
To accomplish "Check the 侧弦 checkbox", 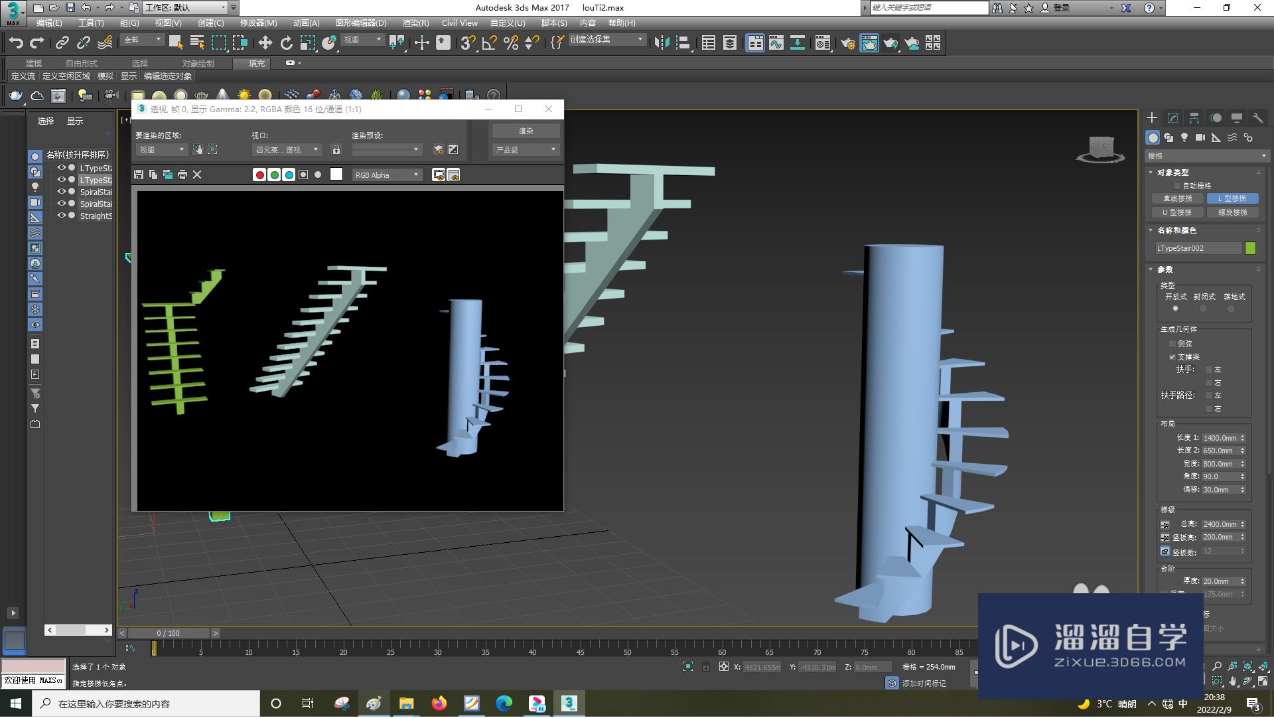I will tap(1172, 344).
